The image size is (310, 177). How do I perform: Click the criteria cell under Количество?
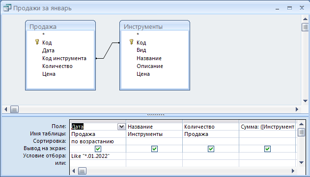[211, 156]
